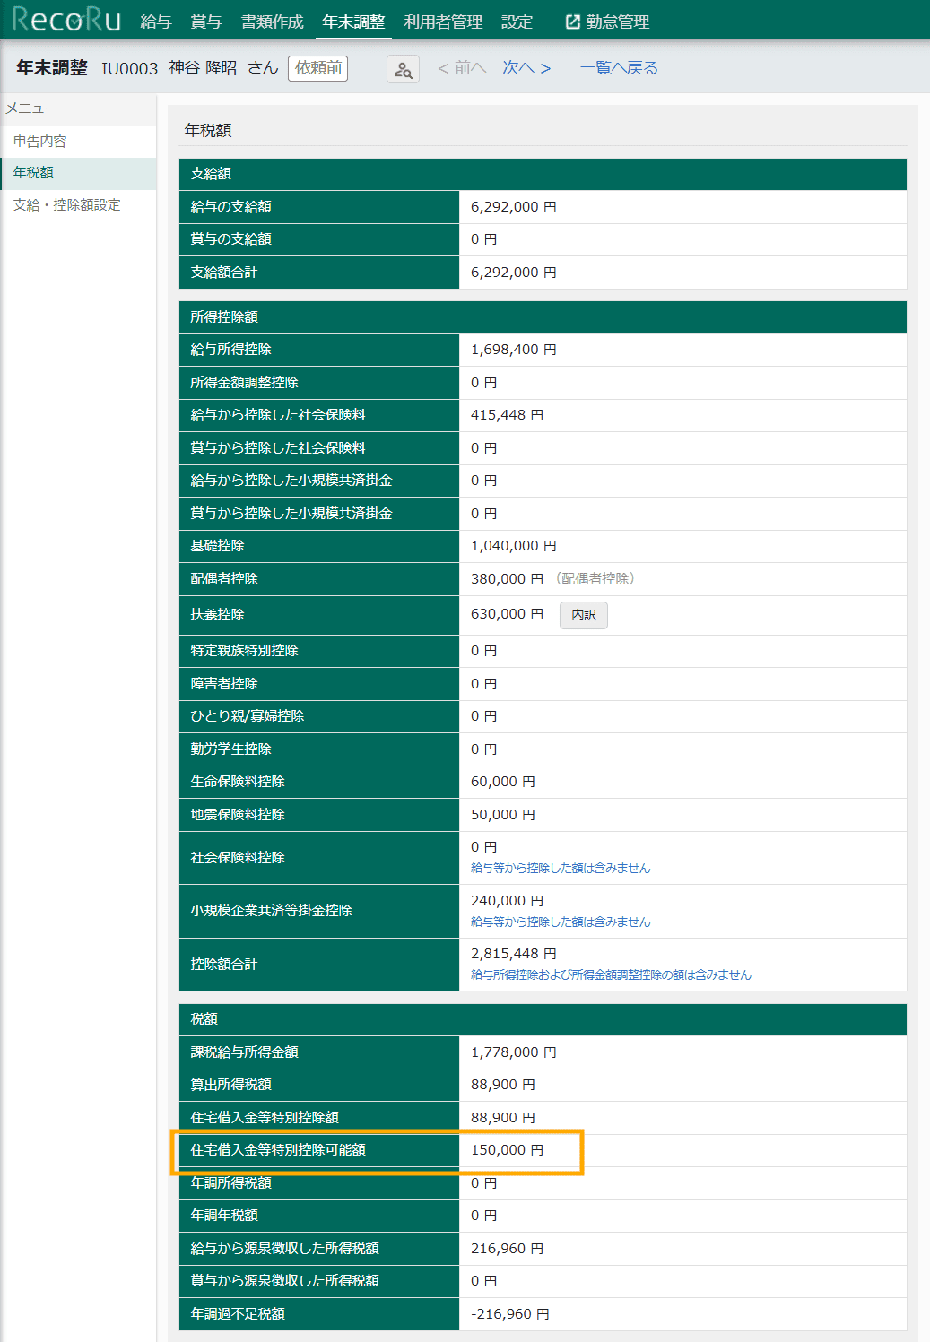Click the 6,292,000 円 value for 給与の支給額

514,207
